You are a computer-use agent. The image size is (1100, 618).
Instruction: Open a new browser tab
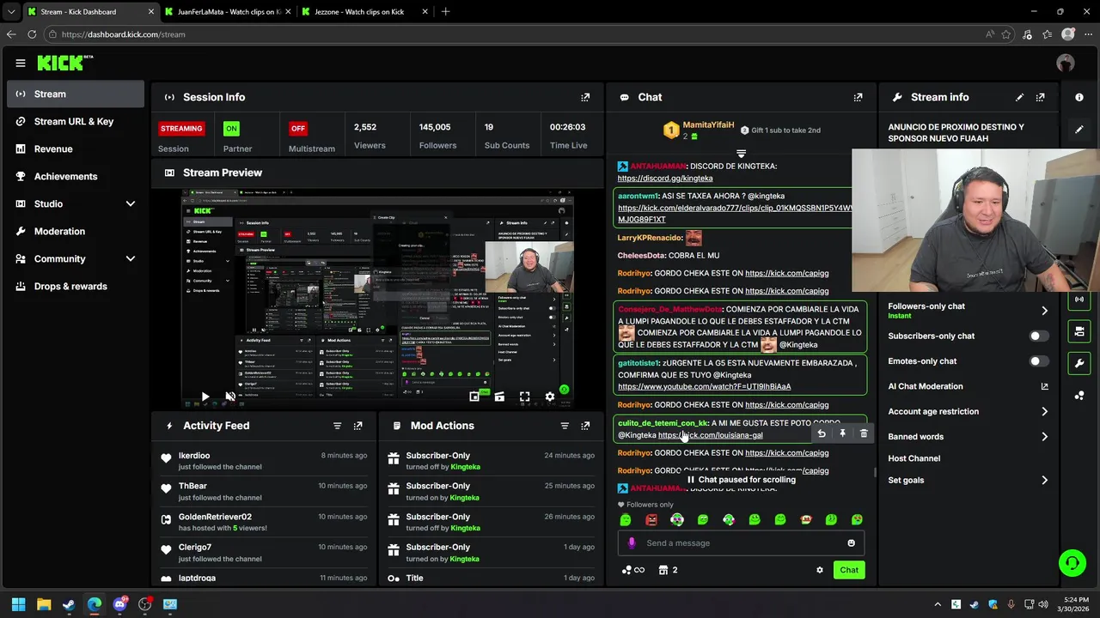click(445, 12)
